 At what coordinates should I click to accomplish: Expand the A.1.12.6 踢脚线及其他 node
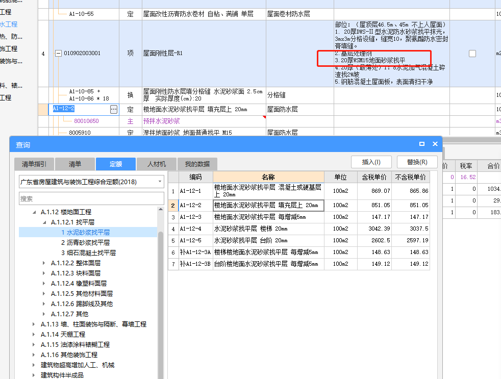(x=44, y=304)
